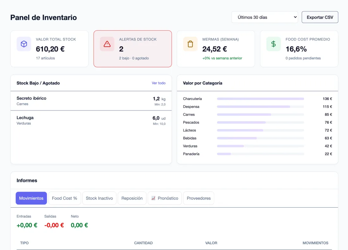This screenshot has width=348, height=250.
Task: Click the 'Min: 10,0' minimum for Lechuga
Action: (x=159, y=124)
